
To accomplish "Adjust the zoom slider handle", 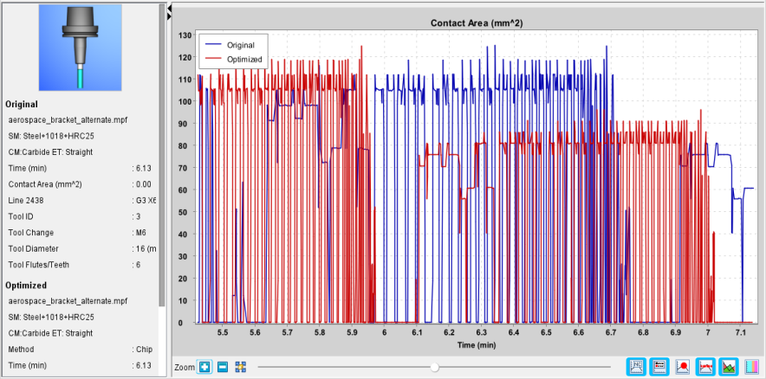I will pyautogui.click(x=434, y=367).
